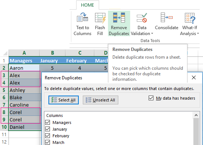Image resolution: width=203 pixels, height=145 pixels.
Task: Uncheck the February column checkbox
Action: (x=48, y=135)
